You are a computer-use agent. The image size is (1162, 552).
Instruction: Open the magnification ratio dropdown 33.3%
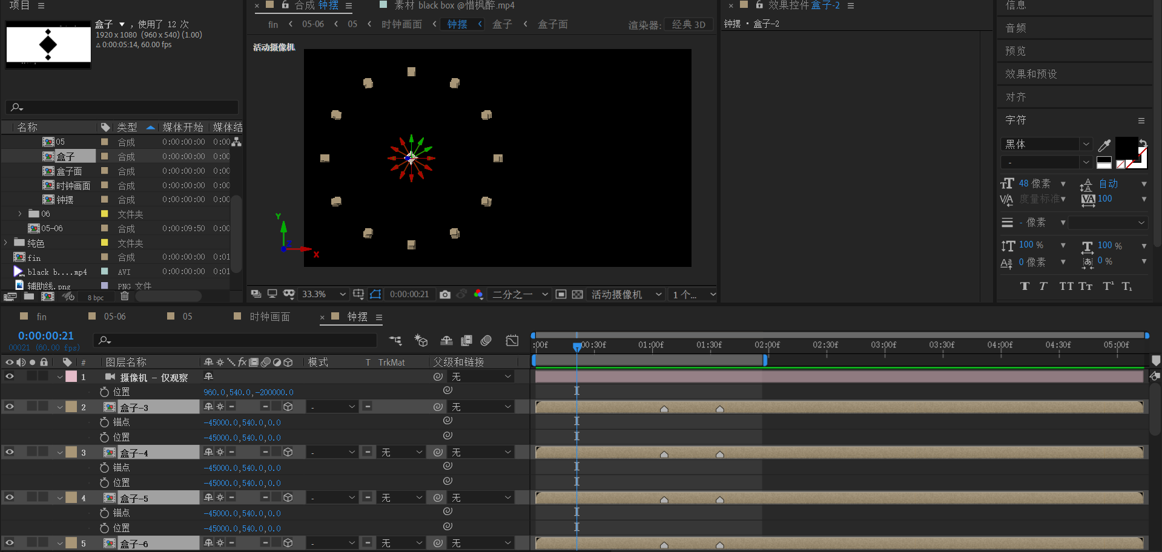point(323,294)
